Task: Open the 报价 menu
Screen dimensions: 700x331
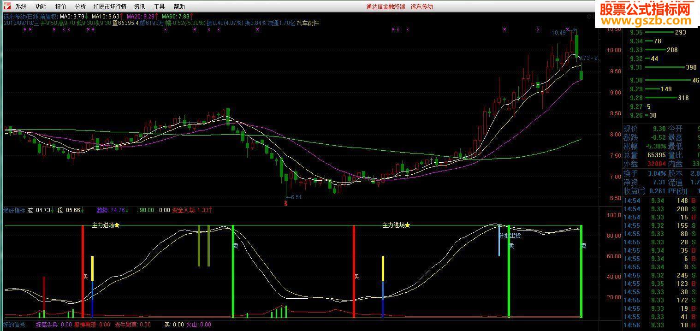Action: tap(60, 7)
